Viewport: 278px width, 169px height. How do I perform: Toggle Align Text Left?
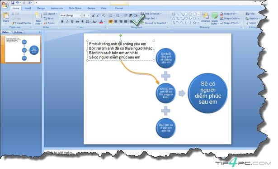pyautogui.click(x=111, y=21)
